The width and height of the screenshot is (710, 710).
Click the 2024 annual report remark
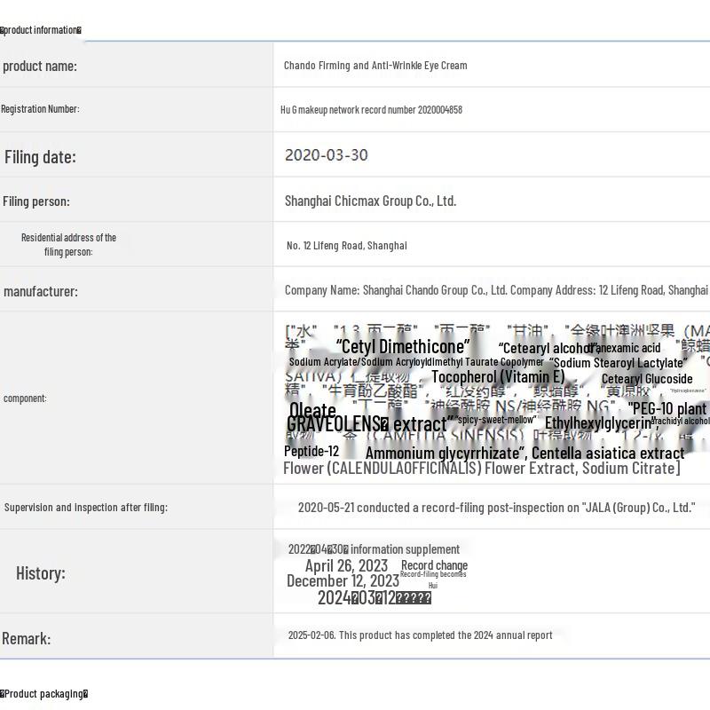point(420,635)
